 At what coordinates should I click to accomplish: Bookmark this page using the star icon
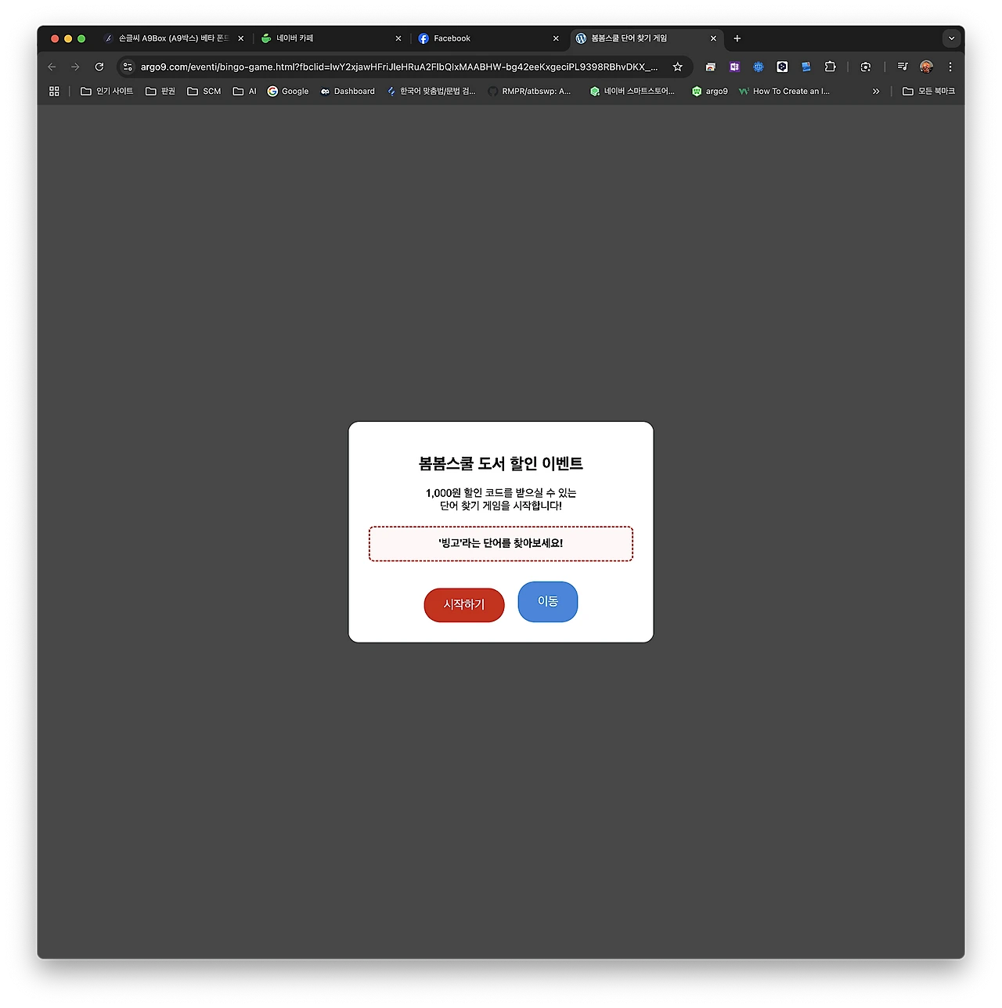click(x=677, y=67)
